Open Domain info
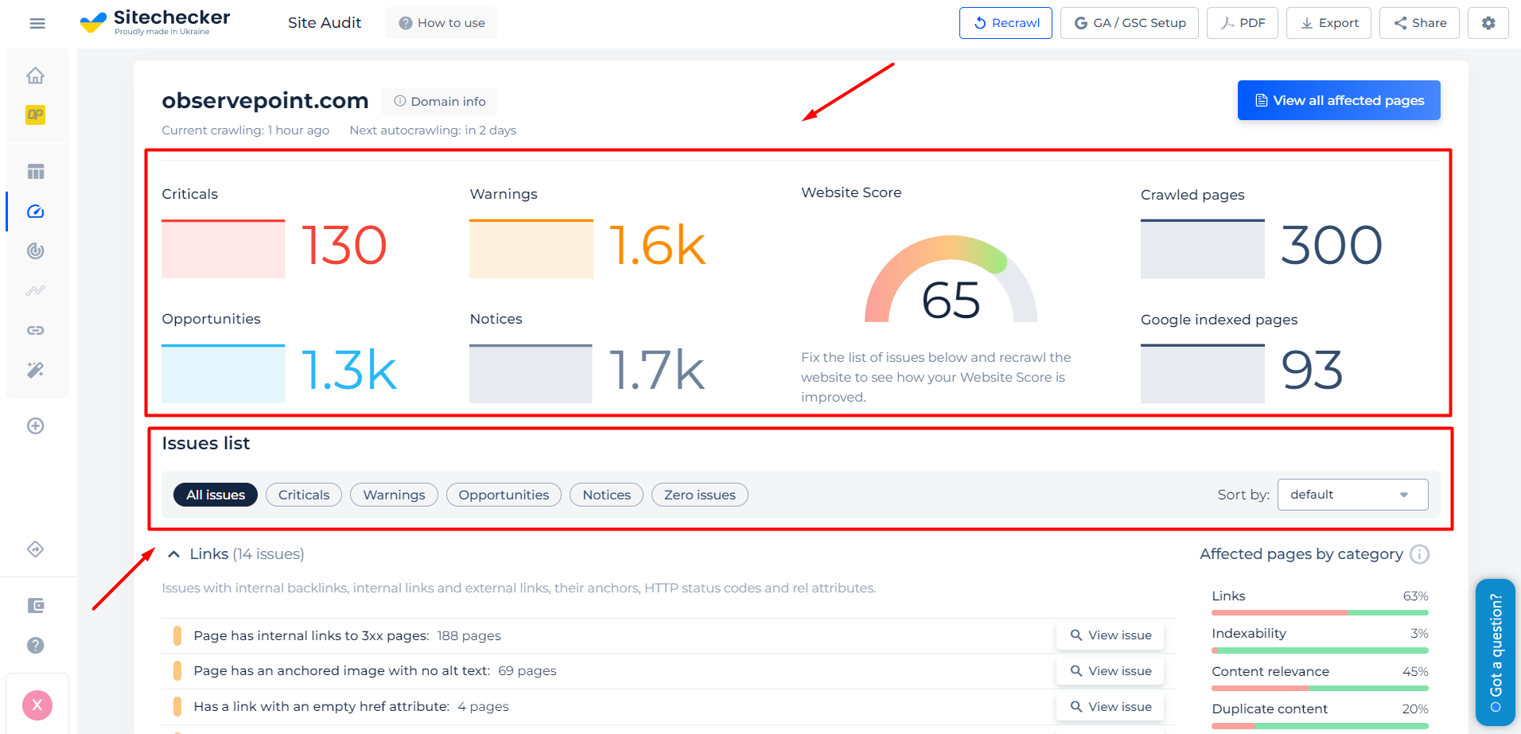This screenshot has width=1521, height=734. click(439, 101)
